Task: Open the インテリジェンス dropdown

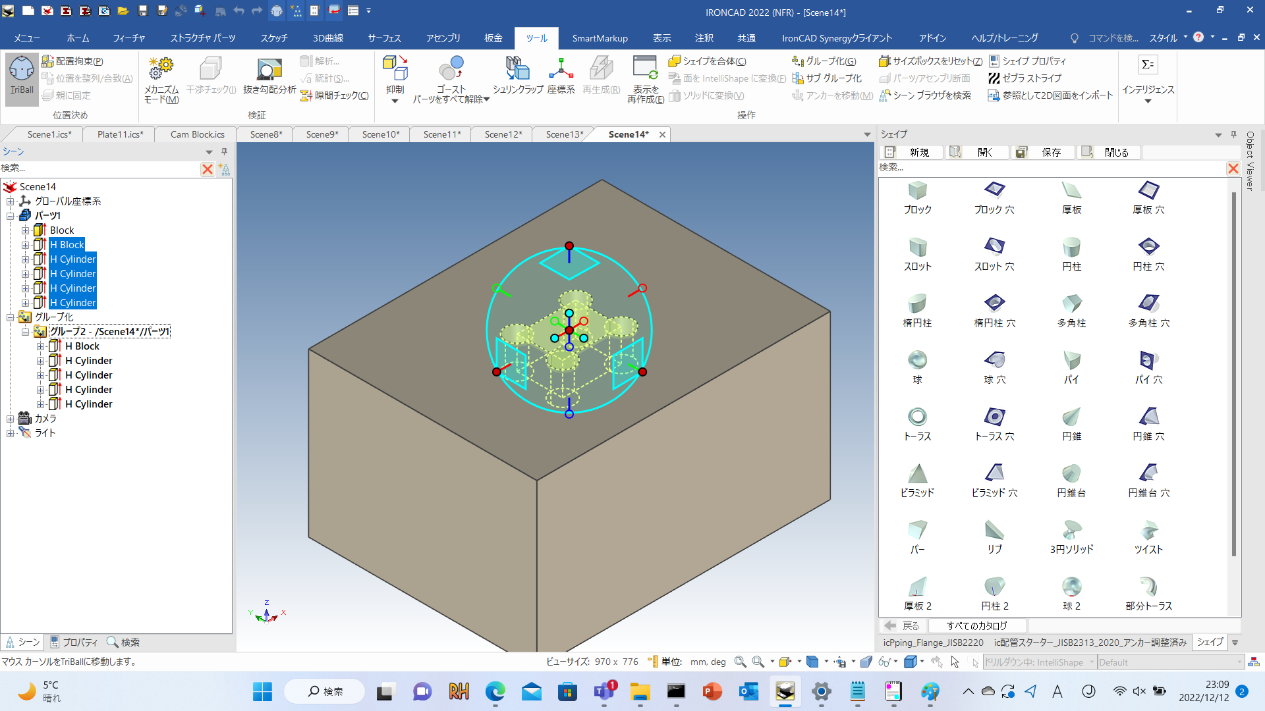Action: [x=1148, y=89]
